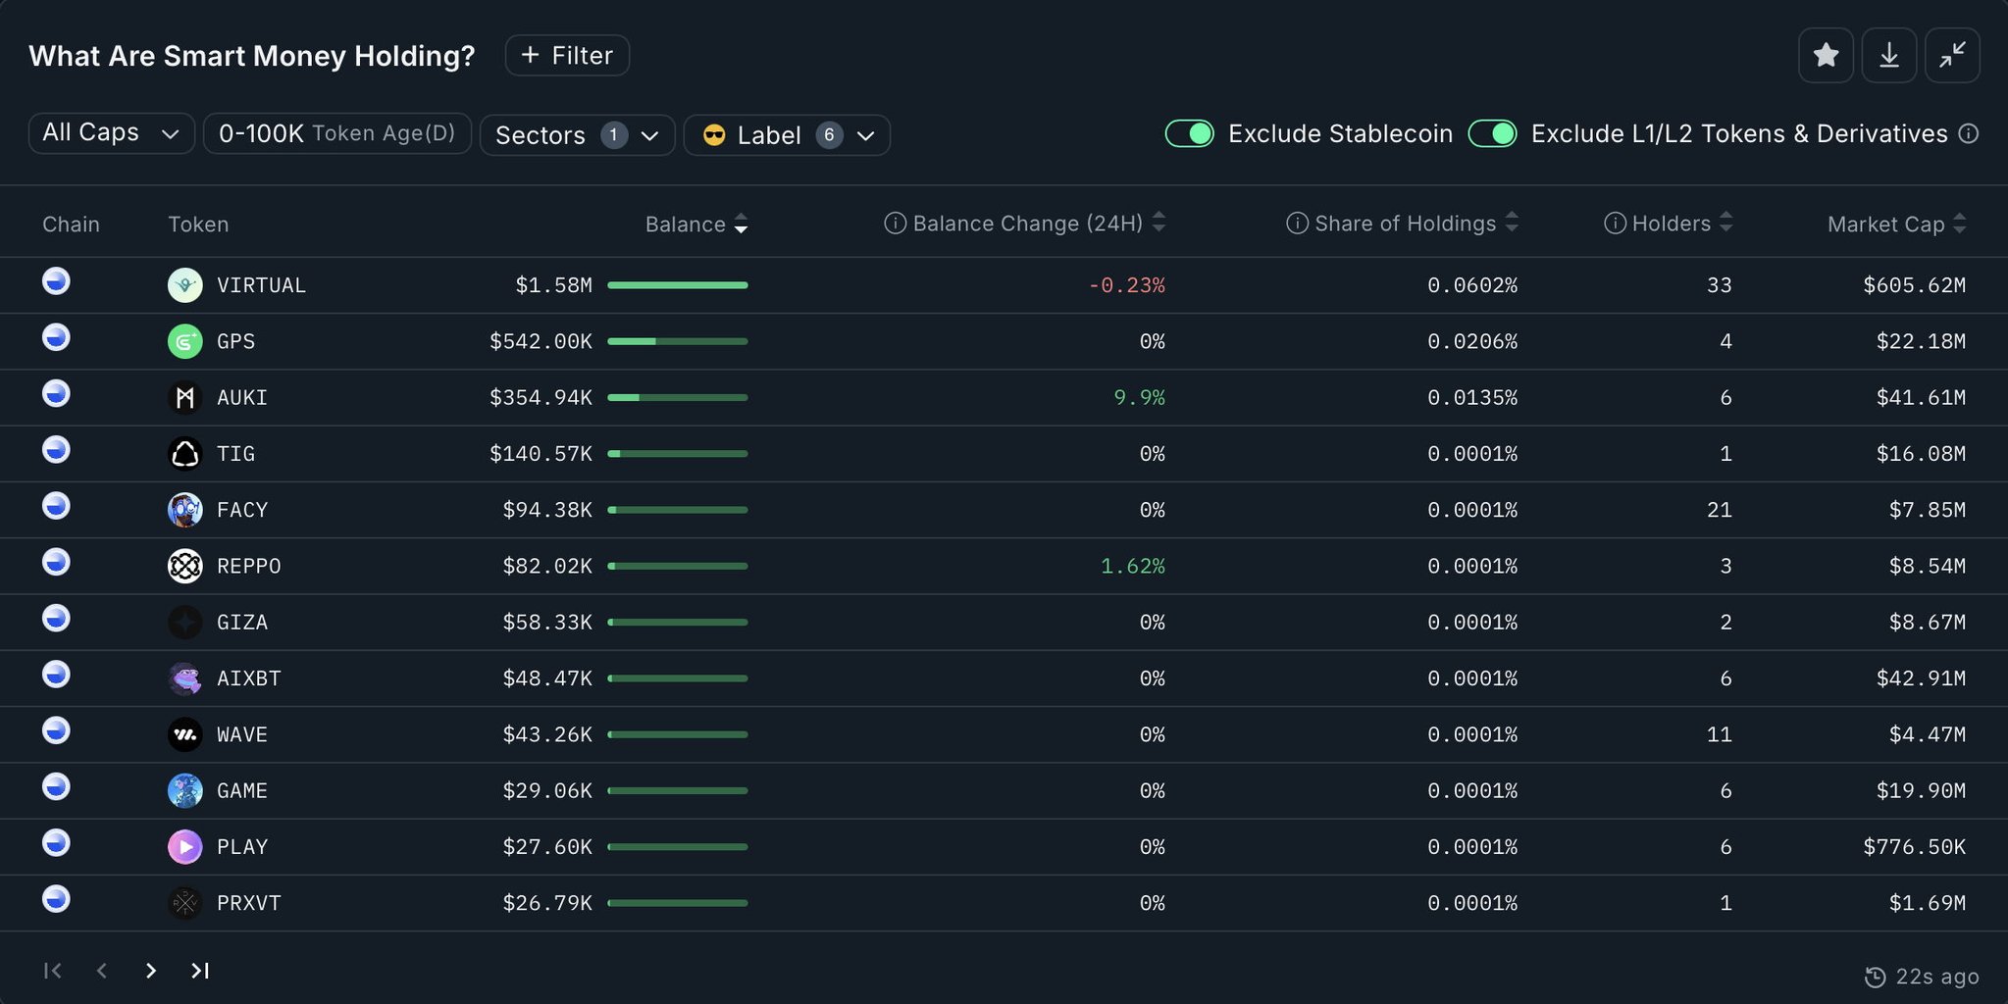Click the star favorite icon
This screenshot has width=2008, height=1004.
pyautogui.click(x=1826, y=56)
